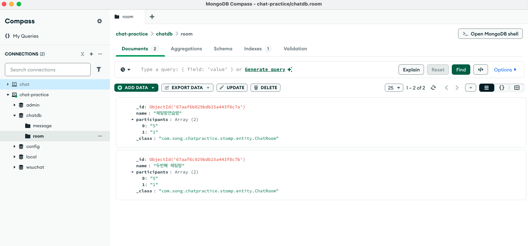Focus the Search connections field
The width and height of the screenshot is (528, 246).
click(x=48, y=70)
